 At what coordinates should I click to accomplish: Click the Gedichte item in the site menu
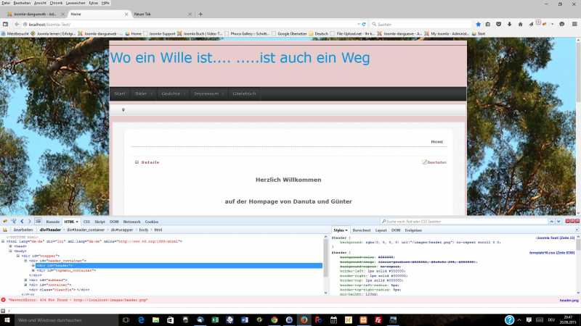[171, 94]
